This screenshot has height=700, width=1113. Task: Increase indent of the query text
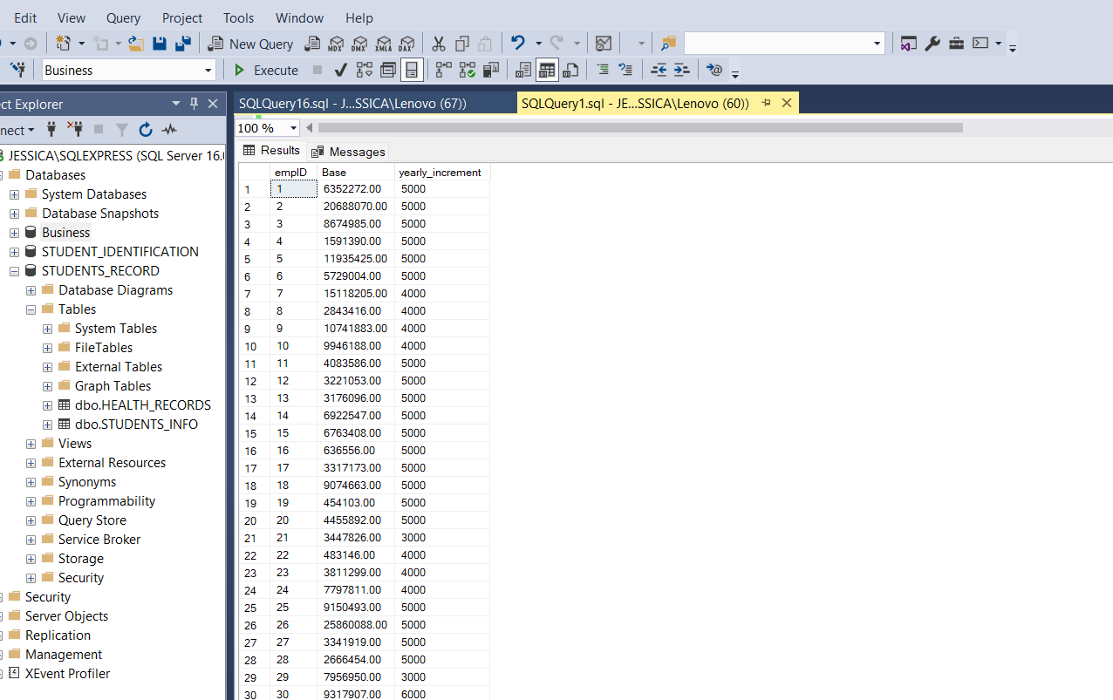coord(681,70)
